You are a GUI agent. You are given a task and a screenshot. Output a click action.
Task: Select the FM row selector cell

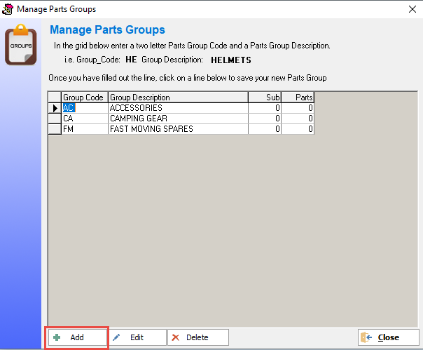[55, 129]
